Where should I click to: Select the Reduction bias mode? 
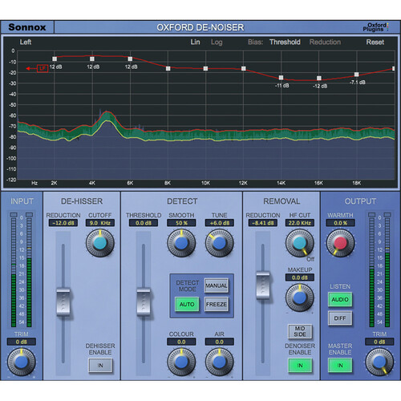325,42
